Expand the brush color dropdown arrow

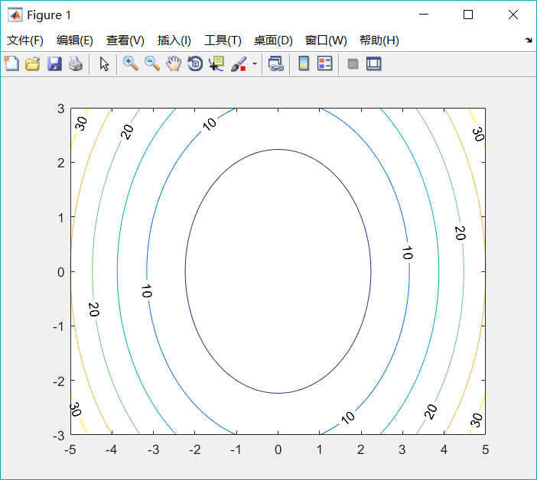coord(254,64)
